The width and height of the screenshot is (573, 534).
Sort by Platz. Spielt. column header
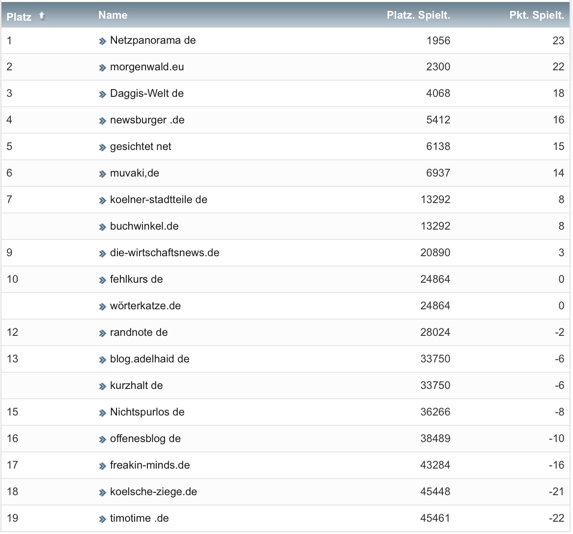[418, 15]
